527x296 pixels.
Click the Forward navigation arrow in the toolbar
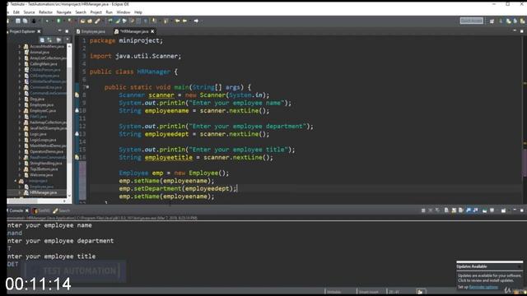click(x=196, y=21)
